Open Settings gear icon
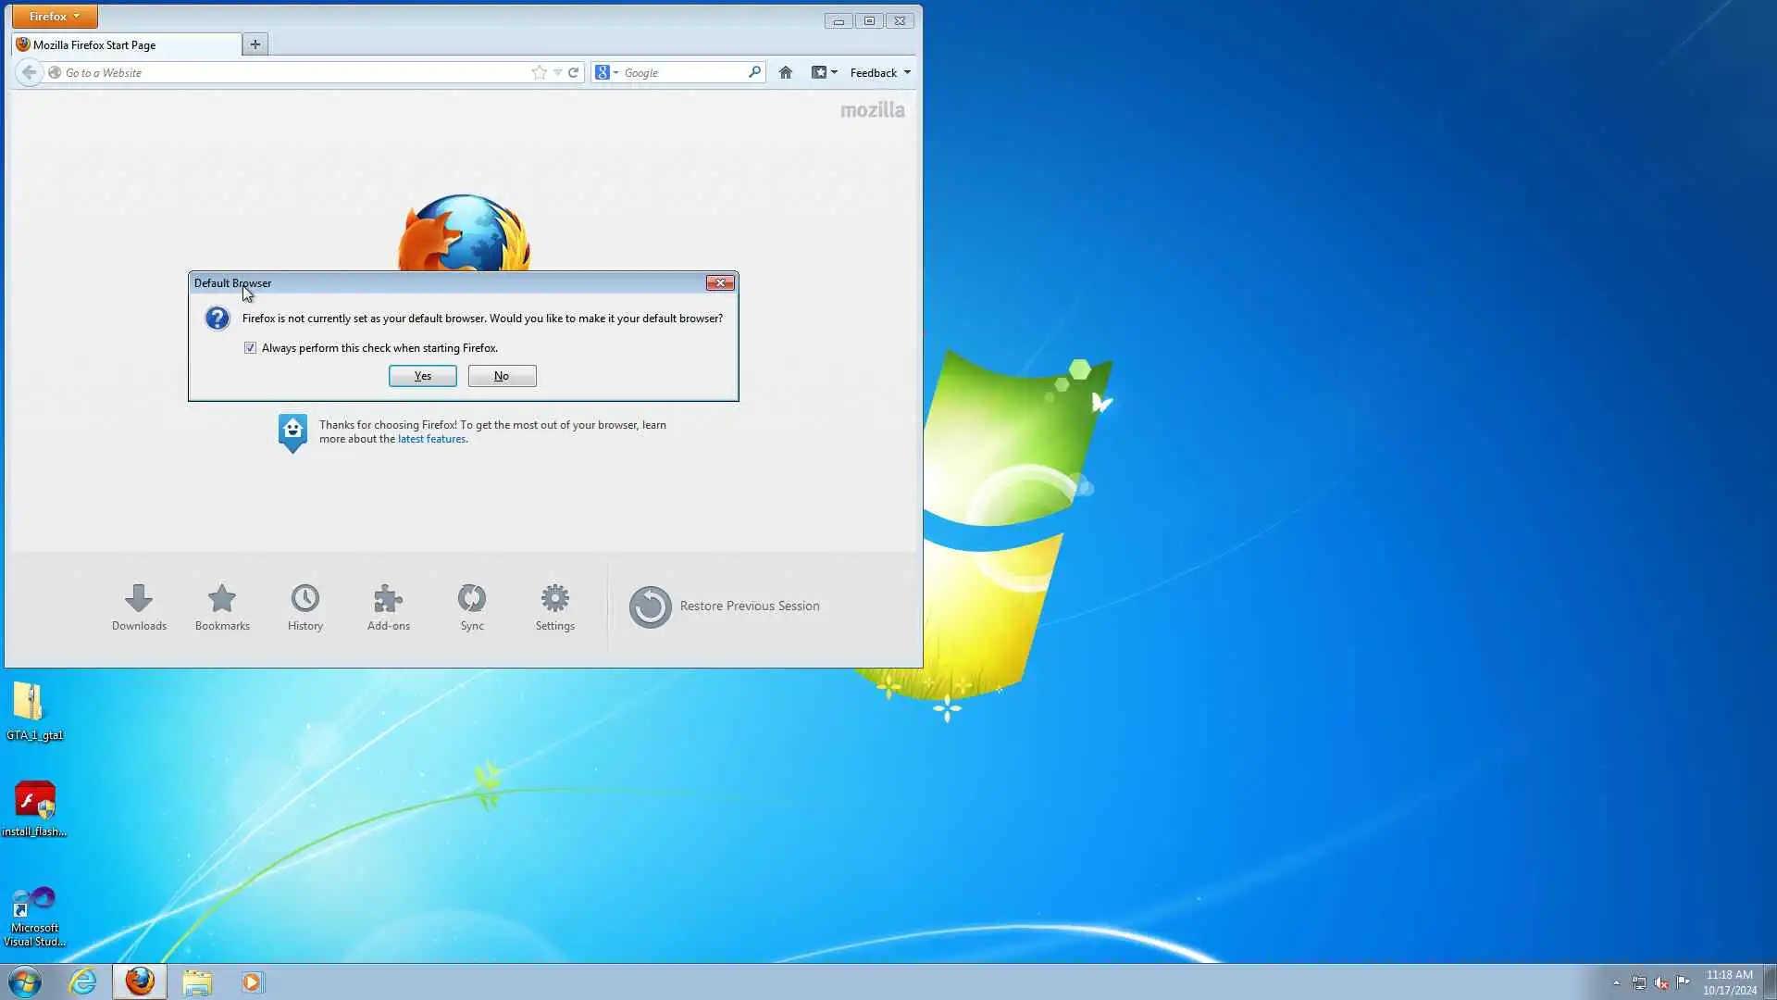The height and width of the screenshot is (1000, 1777). point(555,606)
